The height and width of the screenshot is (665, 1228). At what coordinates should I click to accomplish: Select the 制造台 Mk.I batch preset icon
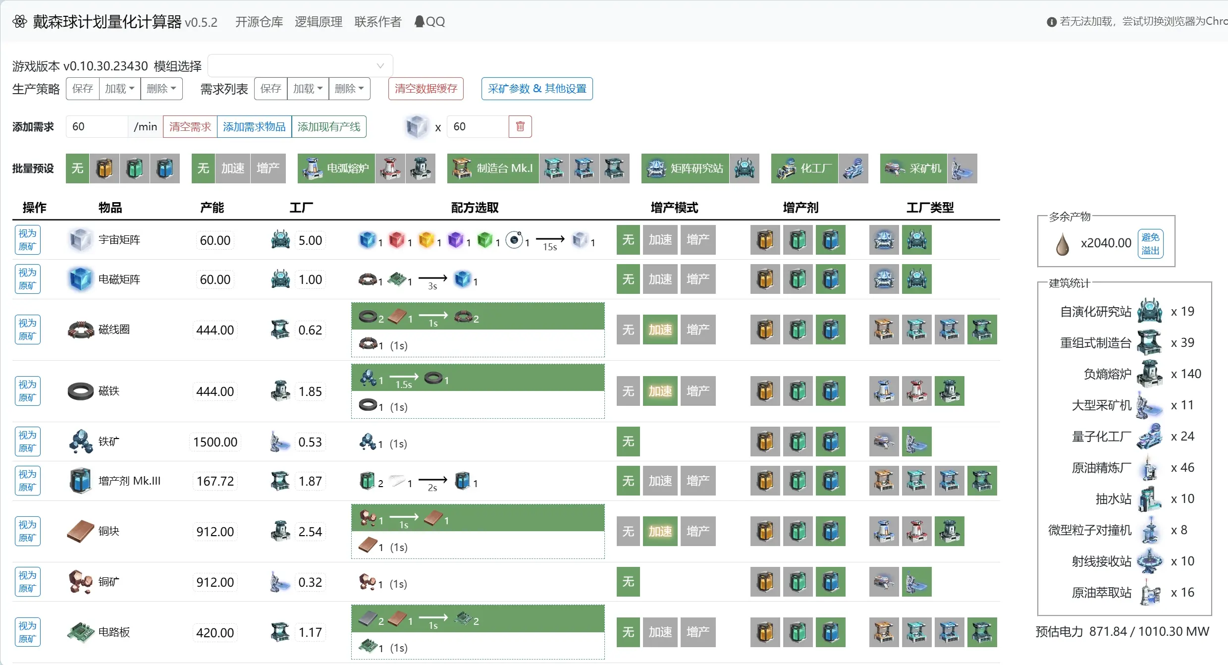click(493, 168)
